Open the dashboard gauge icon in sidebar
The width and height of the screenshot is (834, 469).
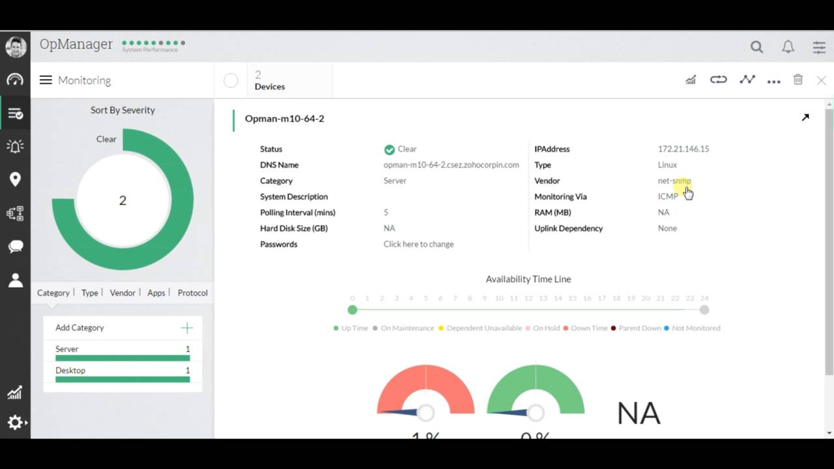coord(15,79)
